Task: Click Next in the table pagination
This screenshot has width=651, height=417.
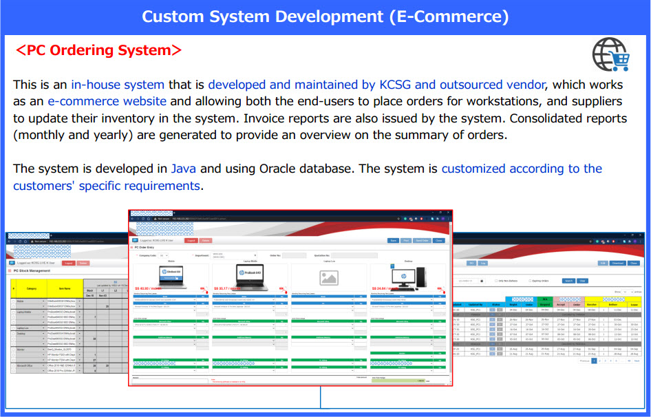Action: (x=637, y=361)
